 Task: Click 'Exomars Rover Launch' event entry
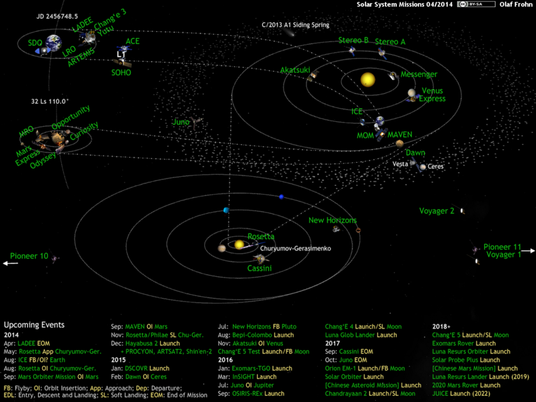tap(464, 343)
